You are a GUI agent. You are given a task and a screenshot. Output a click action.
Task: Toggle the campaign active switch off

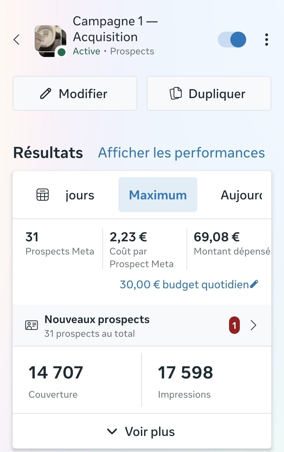(232, 40)
